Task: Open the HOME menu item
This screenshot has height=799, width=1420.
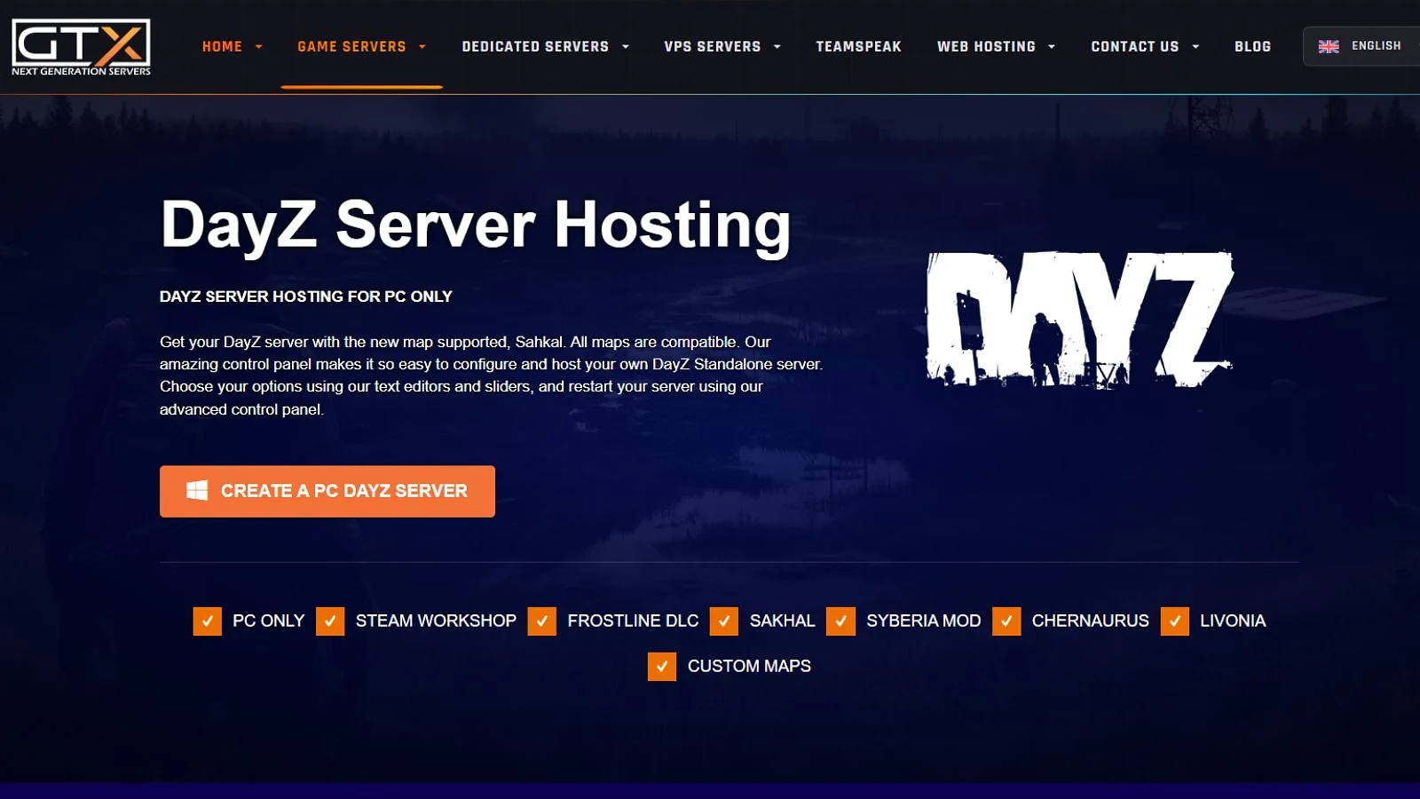Action: pos(222,46)
